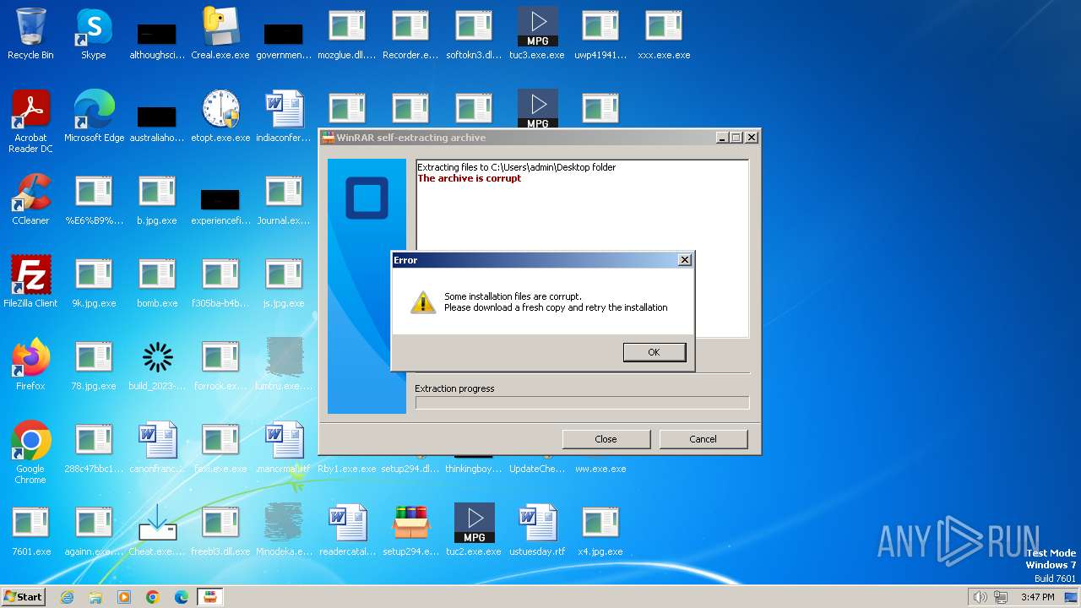The image size is (1081, 608).
Task: Maximize the WinRAR self-extracting archive window
Action: click(736, 138)
